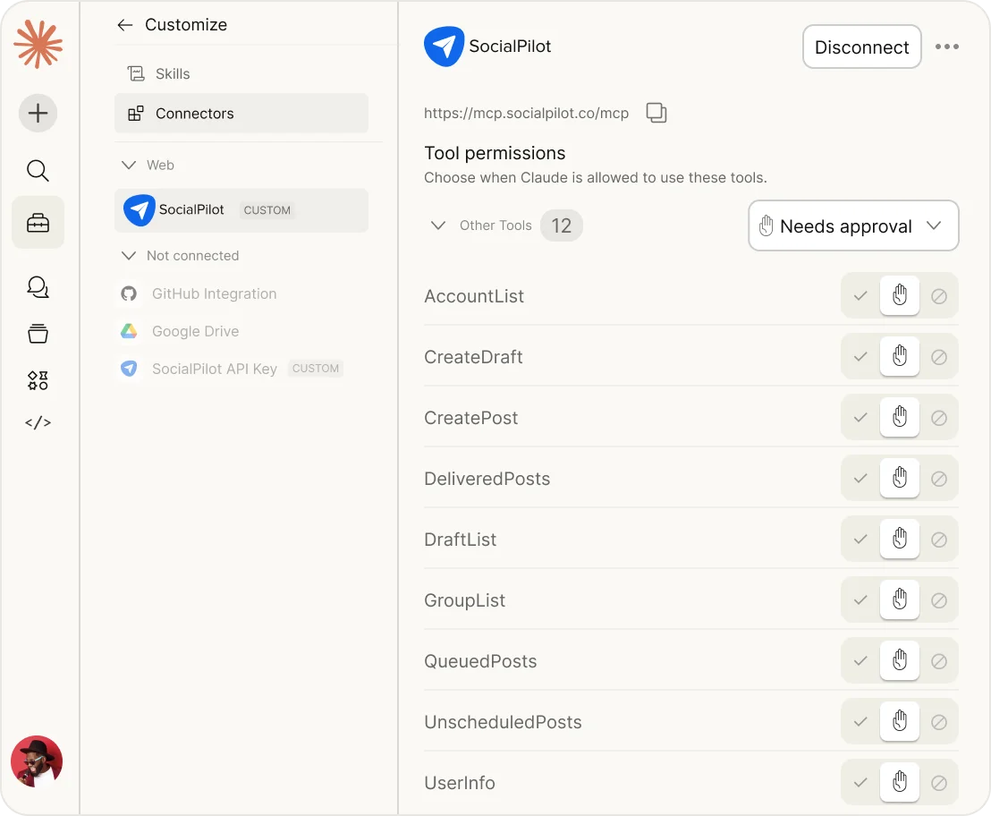
Task: Start a new chat with the plus icon
Action: pyautogui.click(x=38, y=113)
